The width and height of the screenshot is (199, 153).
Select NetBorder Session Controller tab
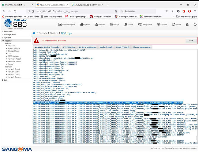(x=47, y=47)
